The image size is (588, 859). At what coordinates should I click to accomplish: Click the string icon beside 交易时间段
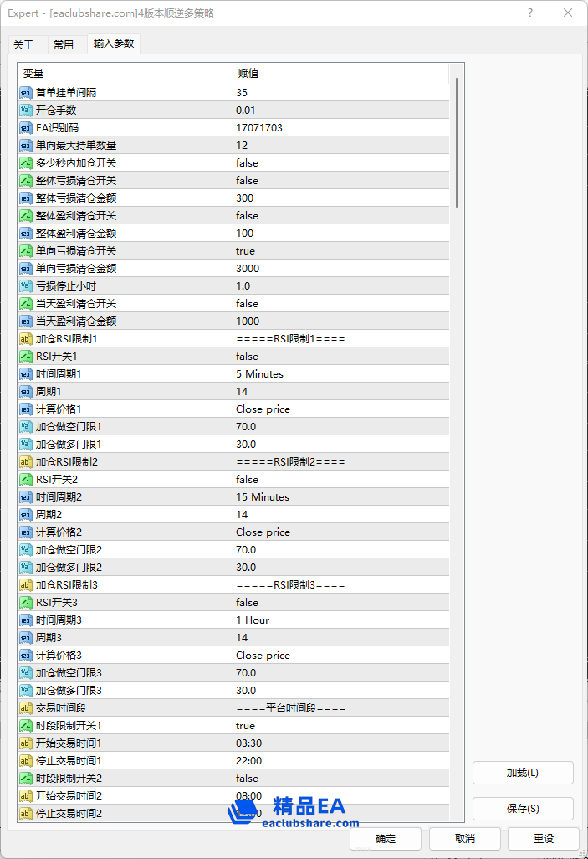pos(26,707)
